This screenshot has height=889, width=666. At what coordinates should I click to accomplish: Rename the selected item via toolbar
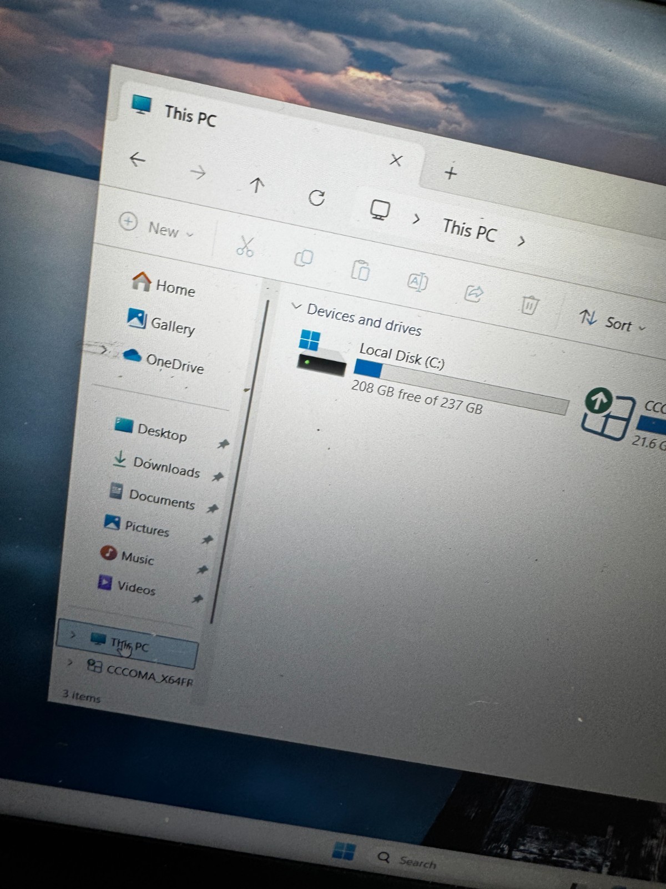pos(417,282)
